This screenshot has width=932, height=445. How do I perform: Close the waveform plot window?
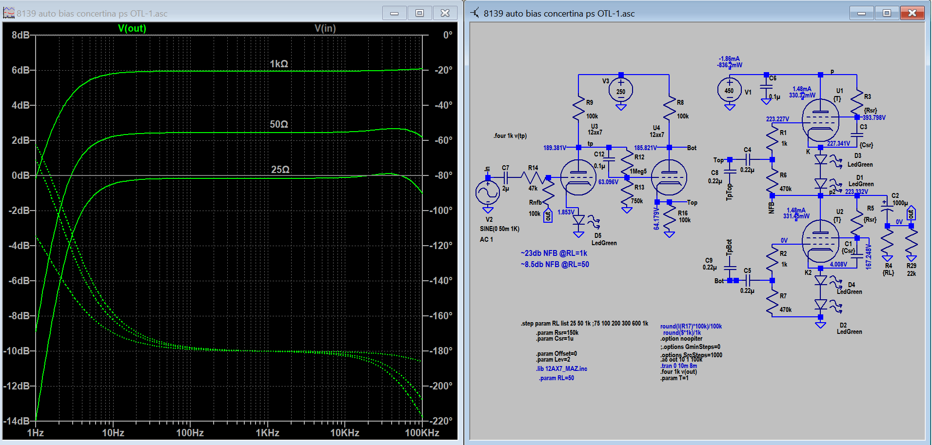(445, 13)
